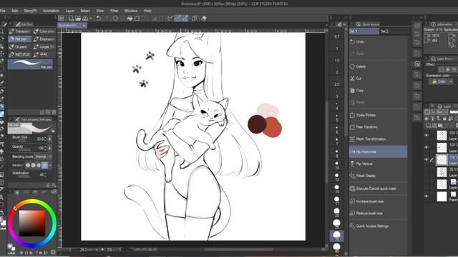
Task: Open the File menu
Action: pyautogui.click(x=3, y=11)
